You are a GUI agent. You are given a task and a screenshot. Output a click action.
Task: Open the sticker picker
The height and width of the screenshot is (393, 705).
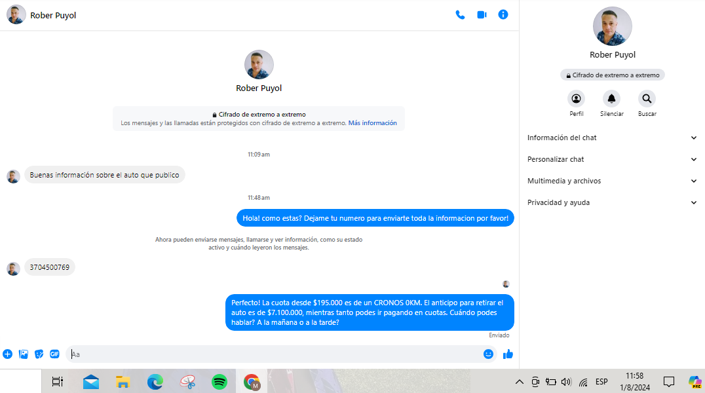click(39, 354)
